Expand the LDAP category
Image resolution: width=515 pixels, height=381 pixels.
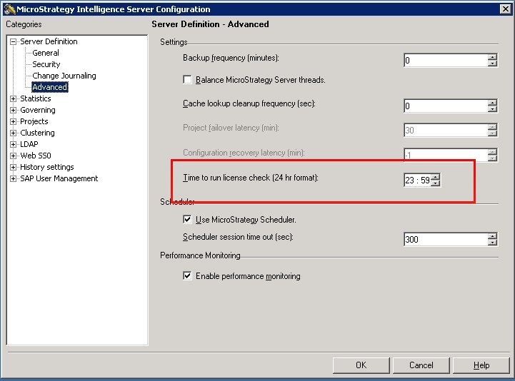[13, 144]
